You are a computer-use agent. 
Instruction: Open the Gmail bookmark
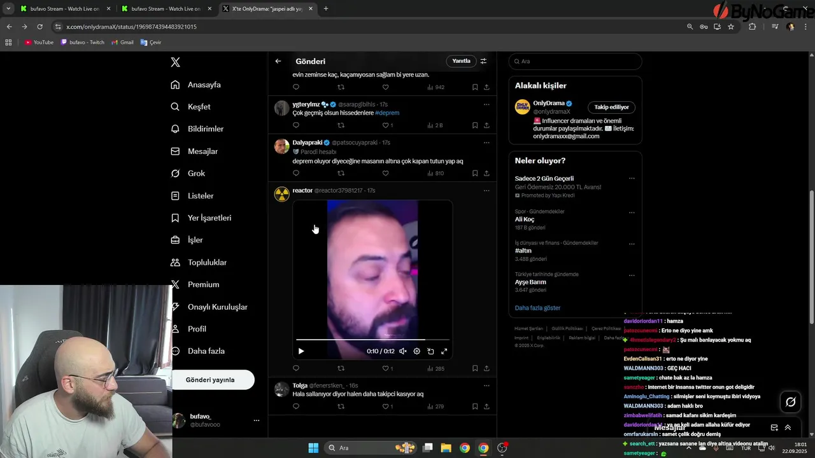[122, 43]
